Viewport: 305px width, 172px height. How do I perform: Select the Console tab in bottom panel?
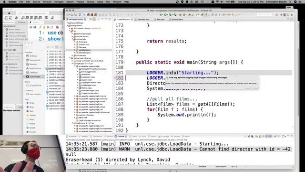click(121, 137)
